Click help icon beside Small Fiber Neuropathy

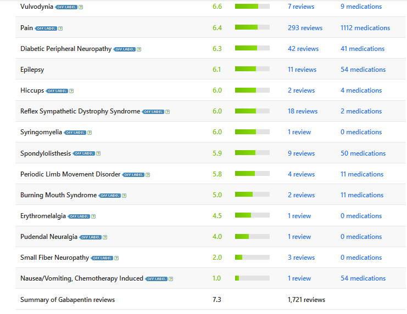pyautogui.click(x=116, y=258)
